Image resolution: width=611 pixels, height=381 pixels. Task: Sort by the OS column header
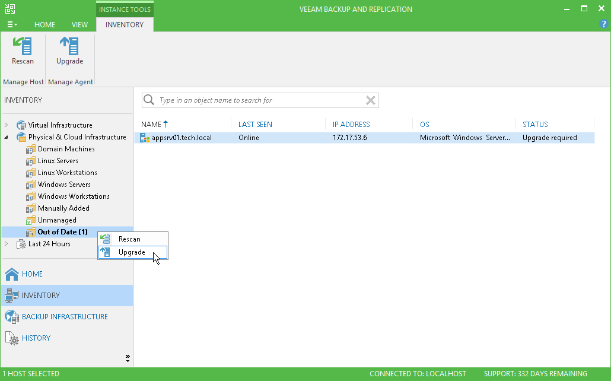coord(424,125)
